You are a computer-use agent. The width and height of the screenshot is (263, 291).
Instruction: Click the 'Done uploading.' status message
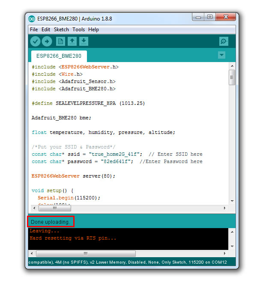(51, 222)
